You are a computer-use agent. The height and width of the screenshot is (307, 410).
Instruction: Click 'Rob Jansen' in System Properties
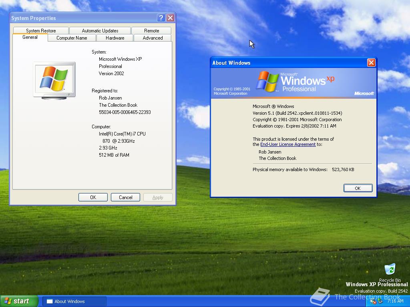pos(111,98)
